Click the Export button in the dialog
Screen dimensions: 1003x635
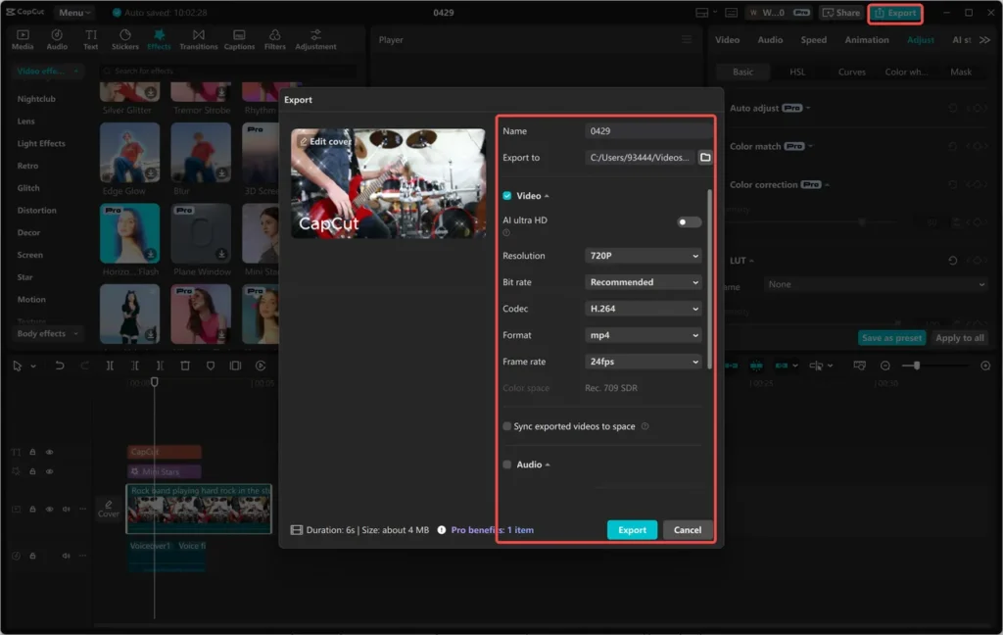click(x=632, y=530)
